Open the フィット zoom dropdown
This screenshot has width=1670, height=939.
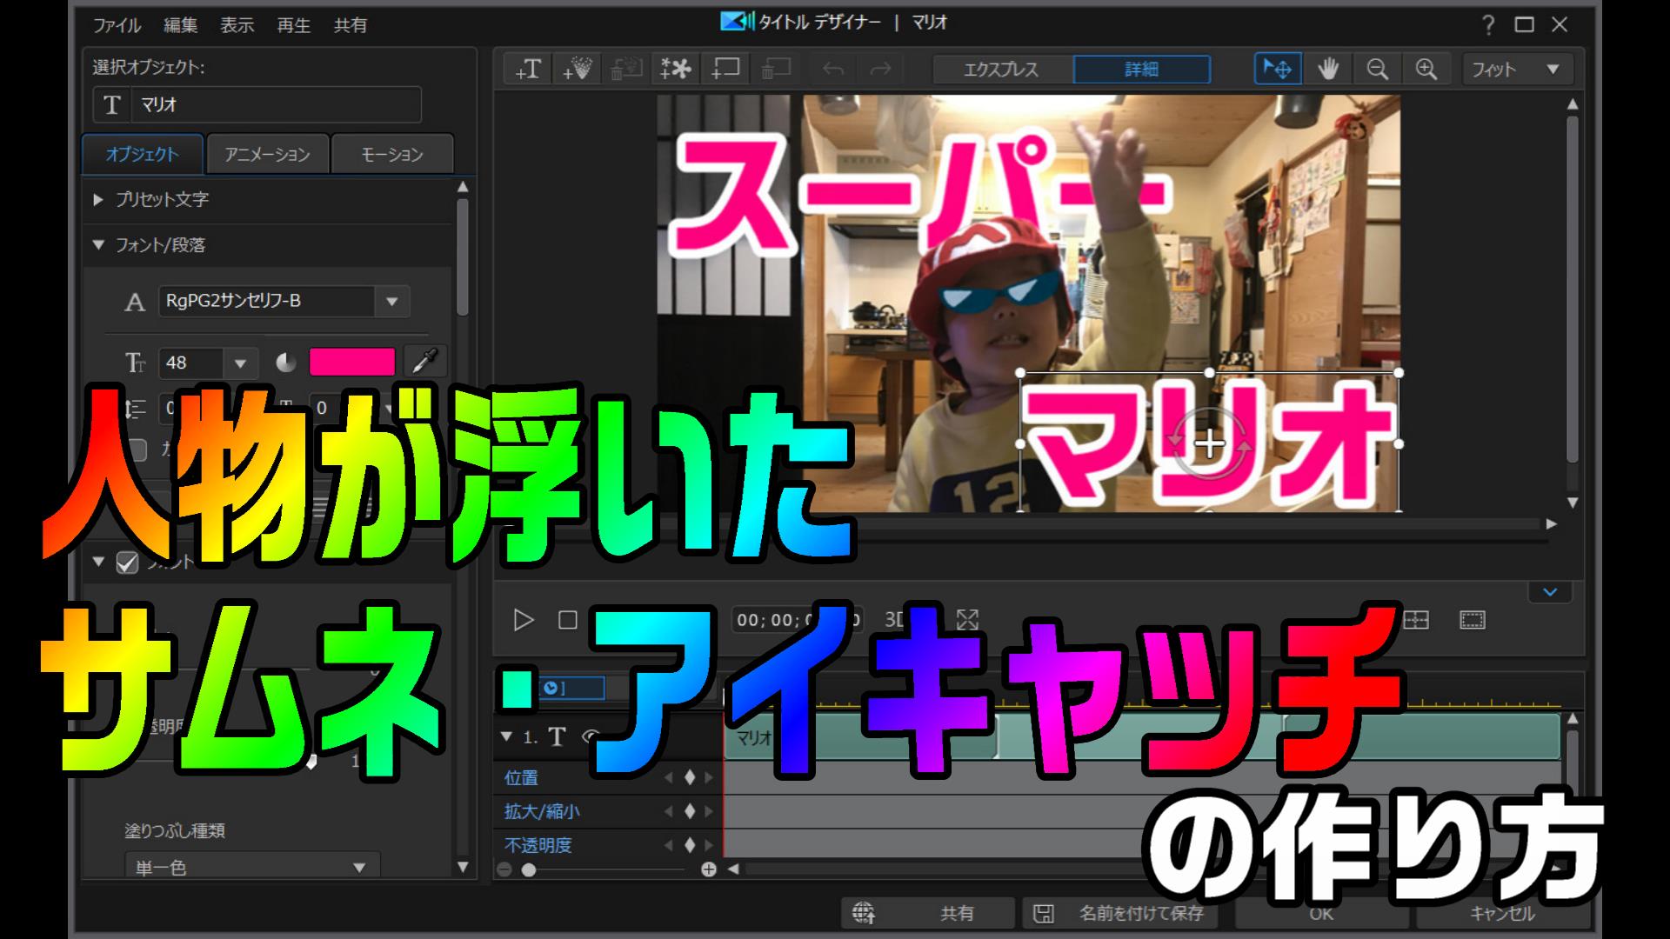(1517, 69)
